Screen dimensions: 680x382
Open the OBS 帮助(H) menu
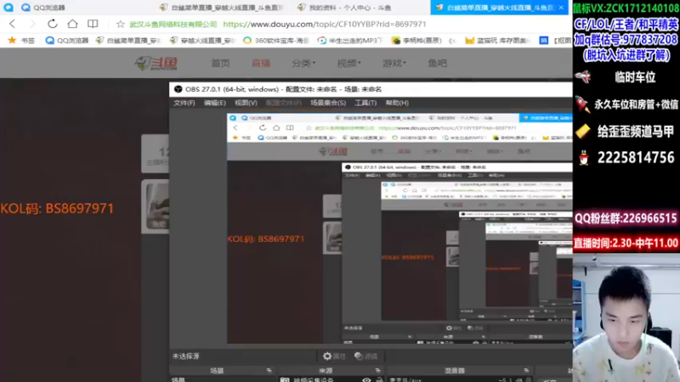click(x=397, y=103)
